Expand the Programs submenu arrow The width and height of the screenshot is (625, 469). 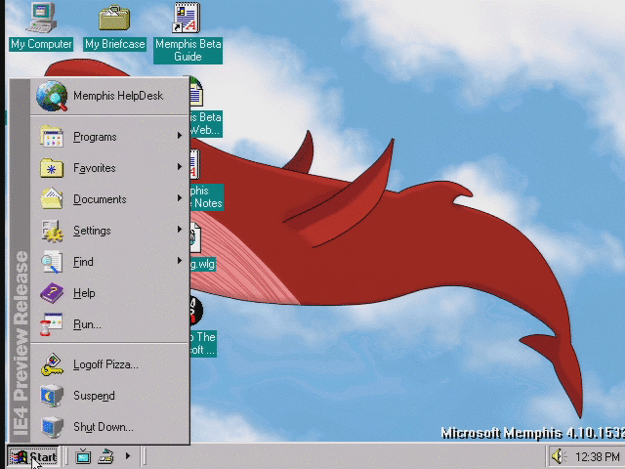[180, 136]
